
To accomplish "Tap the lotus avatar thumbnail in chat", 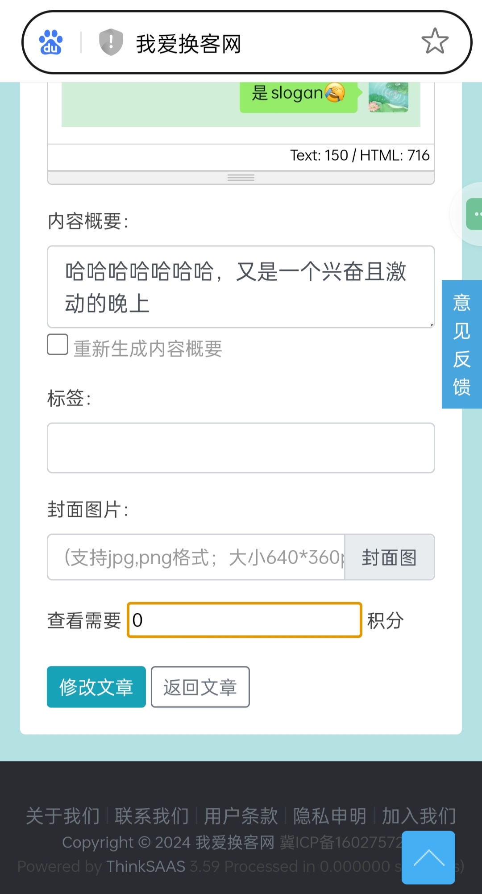I will pos(388,96).
